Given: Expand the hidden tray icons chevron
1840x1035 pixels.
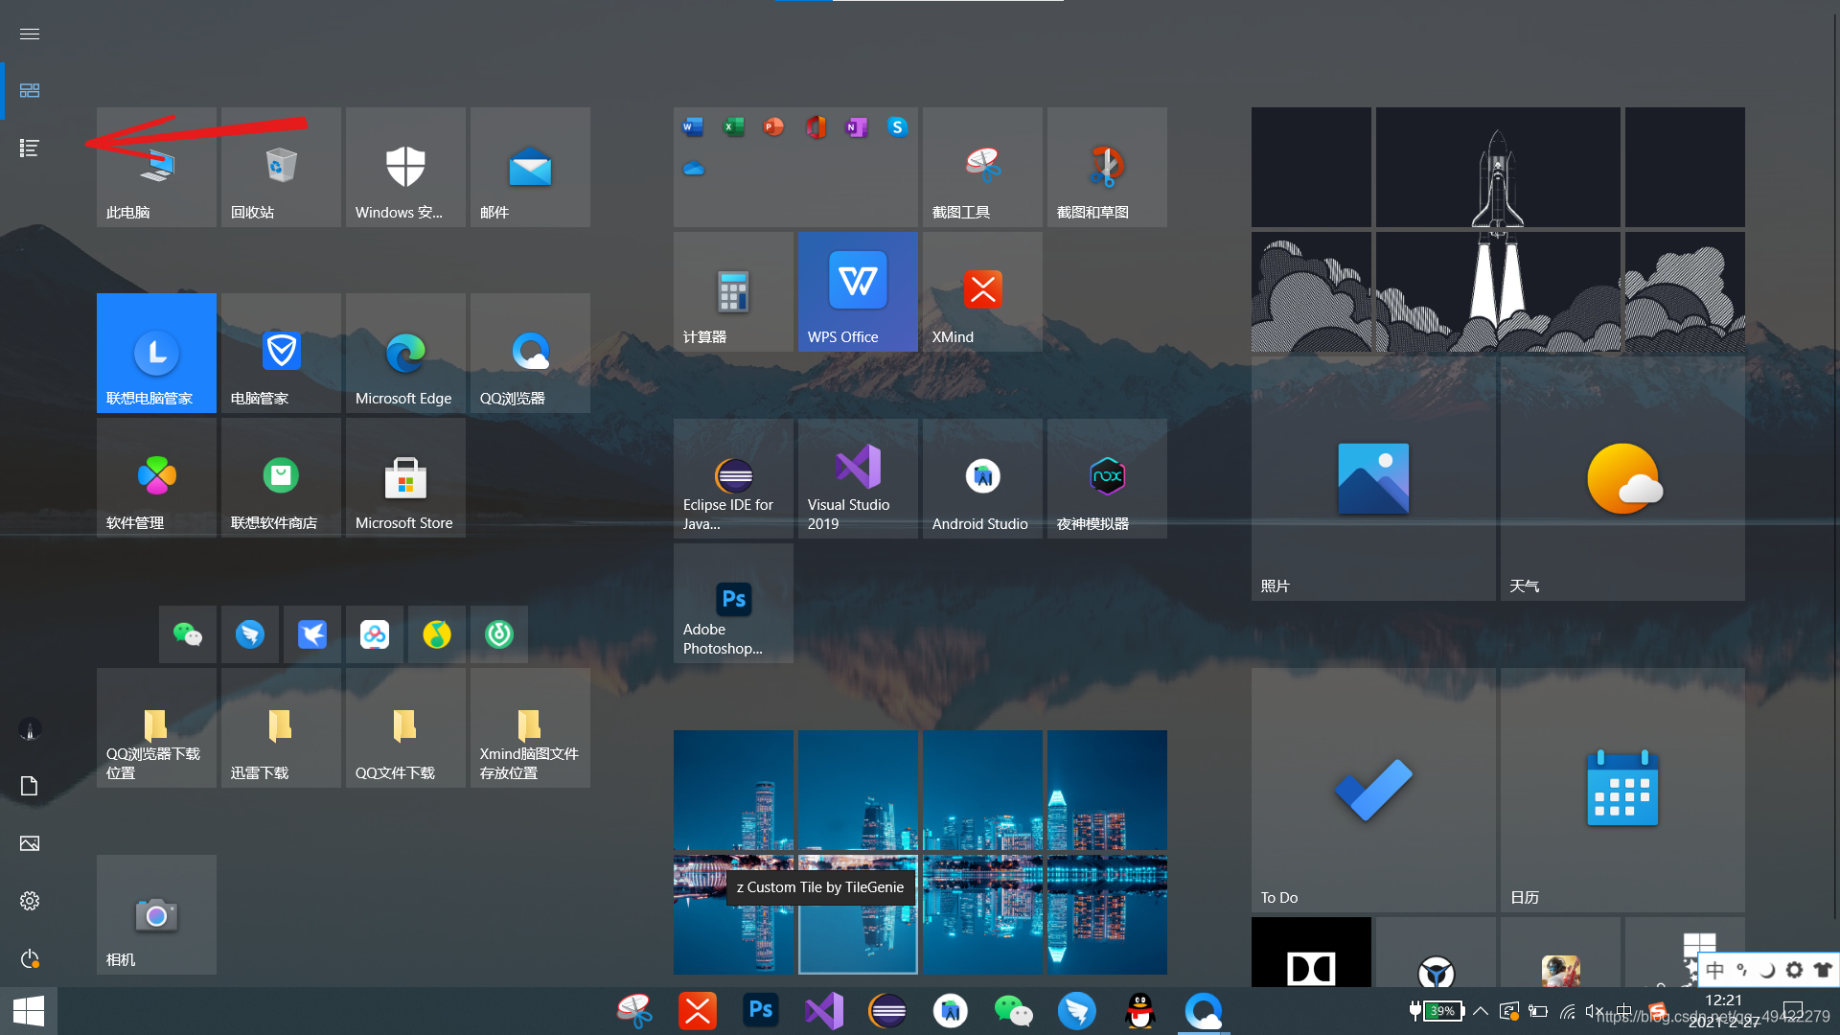Looking at the screenshot, I should [x=1481, y=1011].
